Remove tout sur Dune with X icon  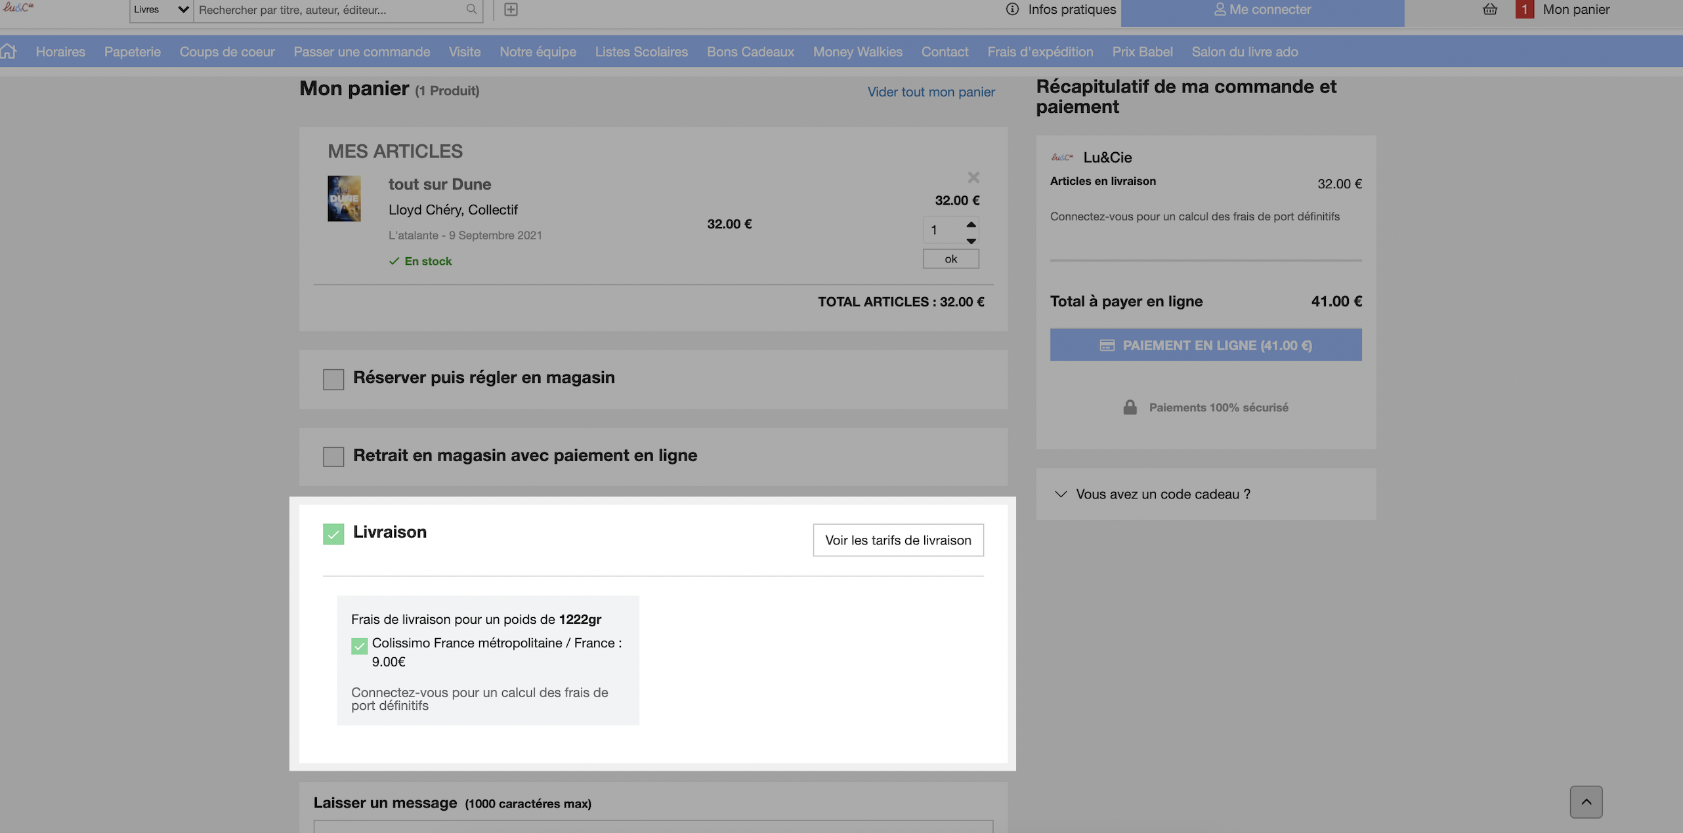973,177
